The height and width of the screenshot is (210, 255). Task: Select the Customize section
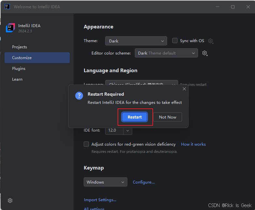click(x=37, y=58)
